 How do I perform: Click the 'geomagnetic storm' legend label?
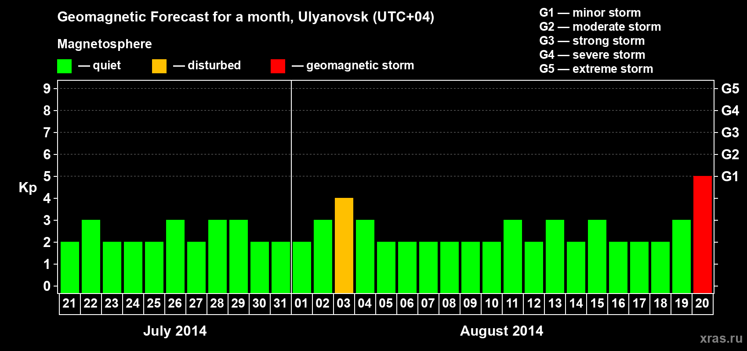(x=360, y=65)
